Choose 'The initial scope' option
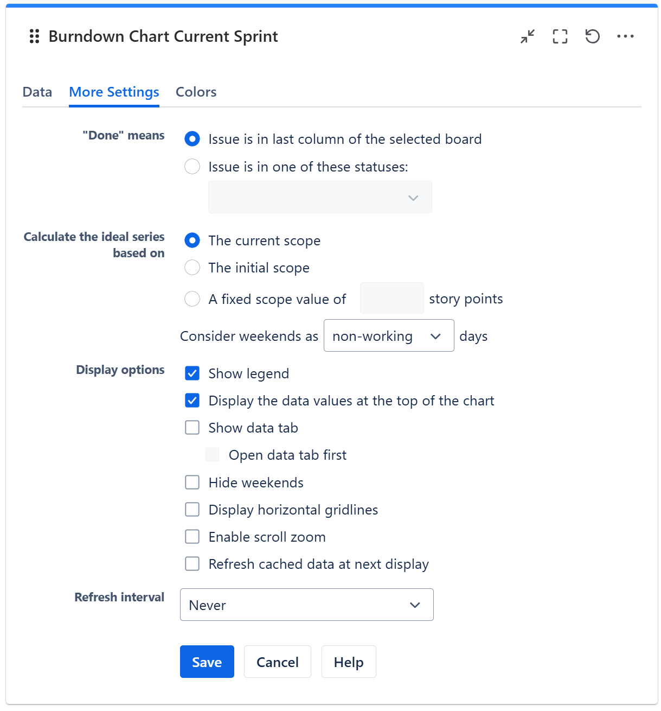 pos(192,268)
